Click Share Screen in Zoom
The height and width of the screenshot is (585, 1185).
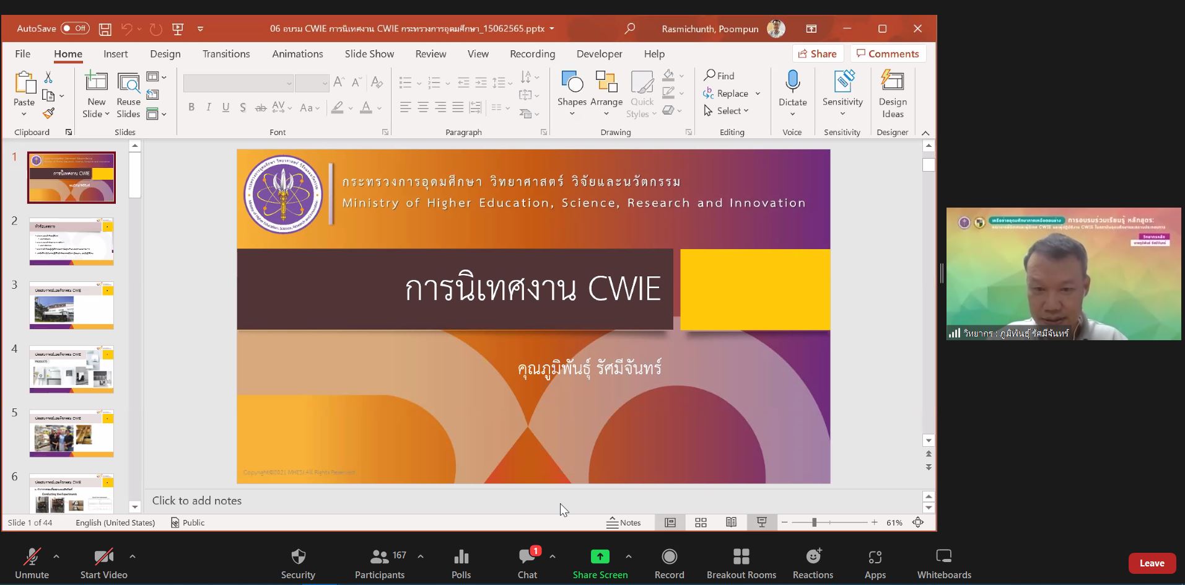coord(600,564)
